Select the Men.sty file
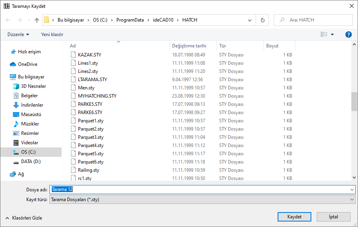The width and height of the screenshot is (358, 227). click(86, 88)
